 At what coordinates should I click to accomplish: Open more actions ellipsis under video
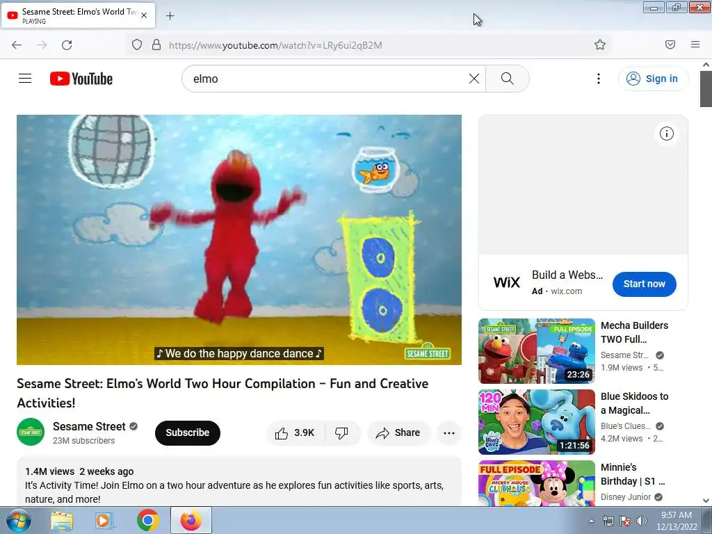coord(449,432)
